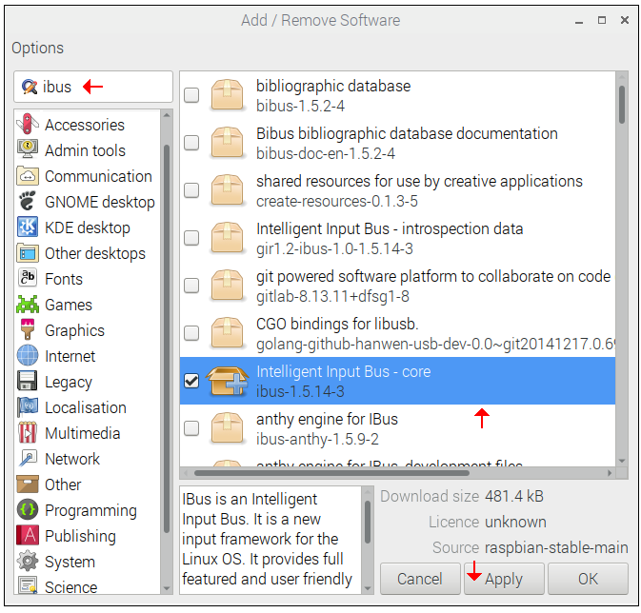Click the package list vertical scrollbar

pyautogui.click(x=622, y=105)
